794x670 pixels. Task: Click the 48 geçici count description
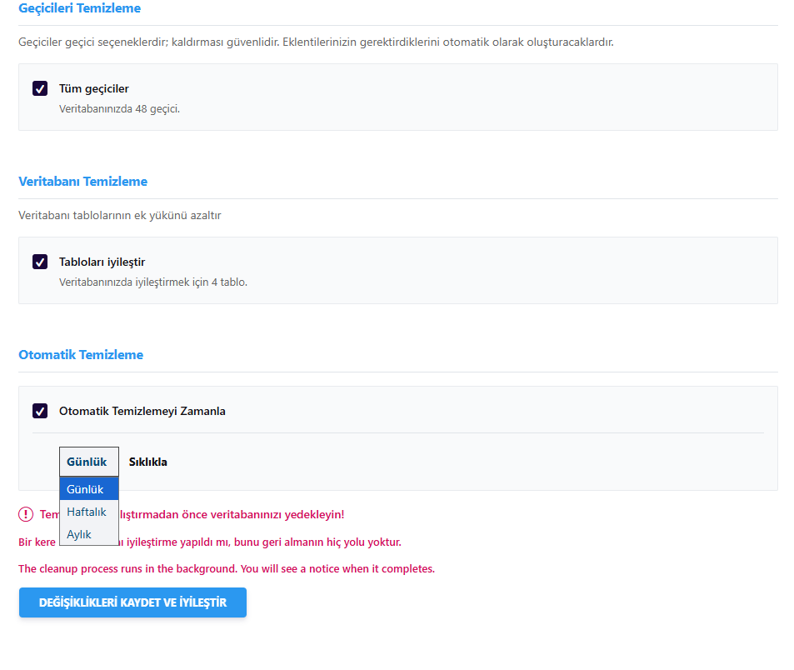point(119,108)
